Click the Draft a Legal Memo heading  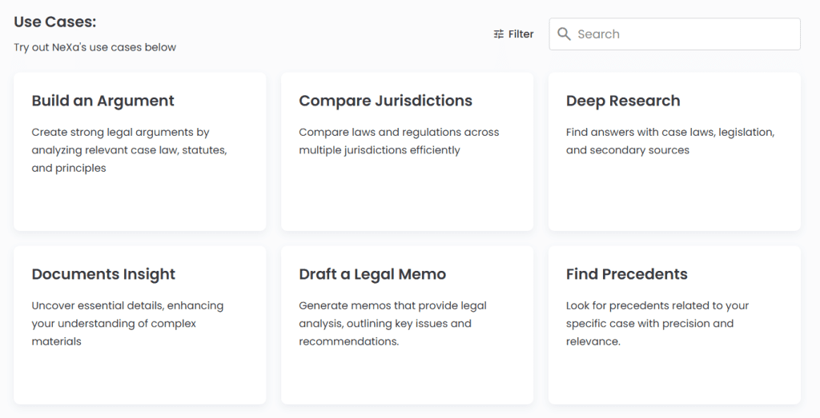(x=372, y=274)
